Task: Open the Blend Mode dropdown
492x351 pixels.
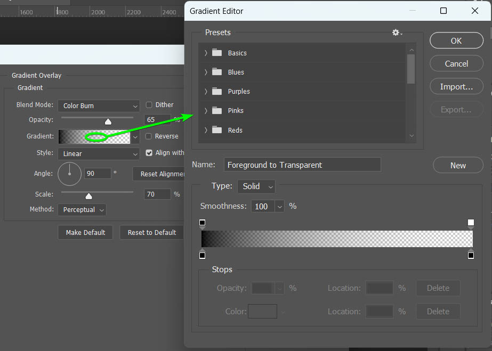Action: [x=99, y=106]
